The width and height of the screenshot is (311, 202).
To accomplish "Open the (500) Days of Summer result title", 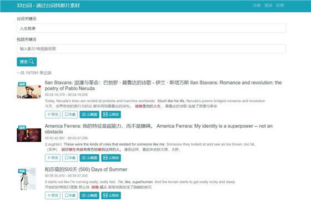I will (86, 169).
